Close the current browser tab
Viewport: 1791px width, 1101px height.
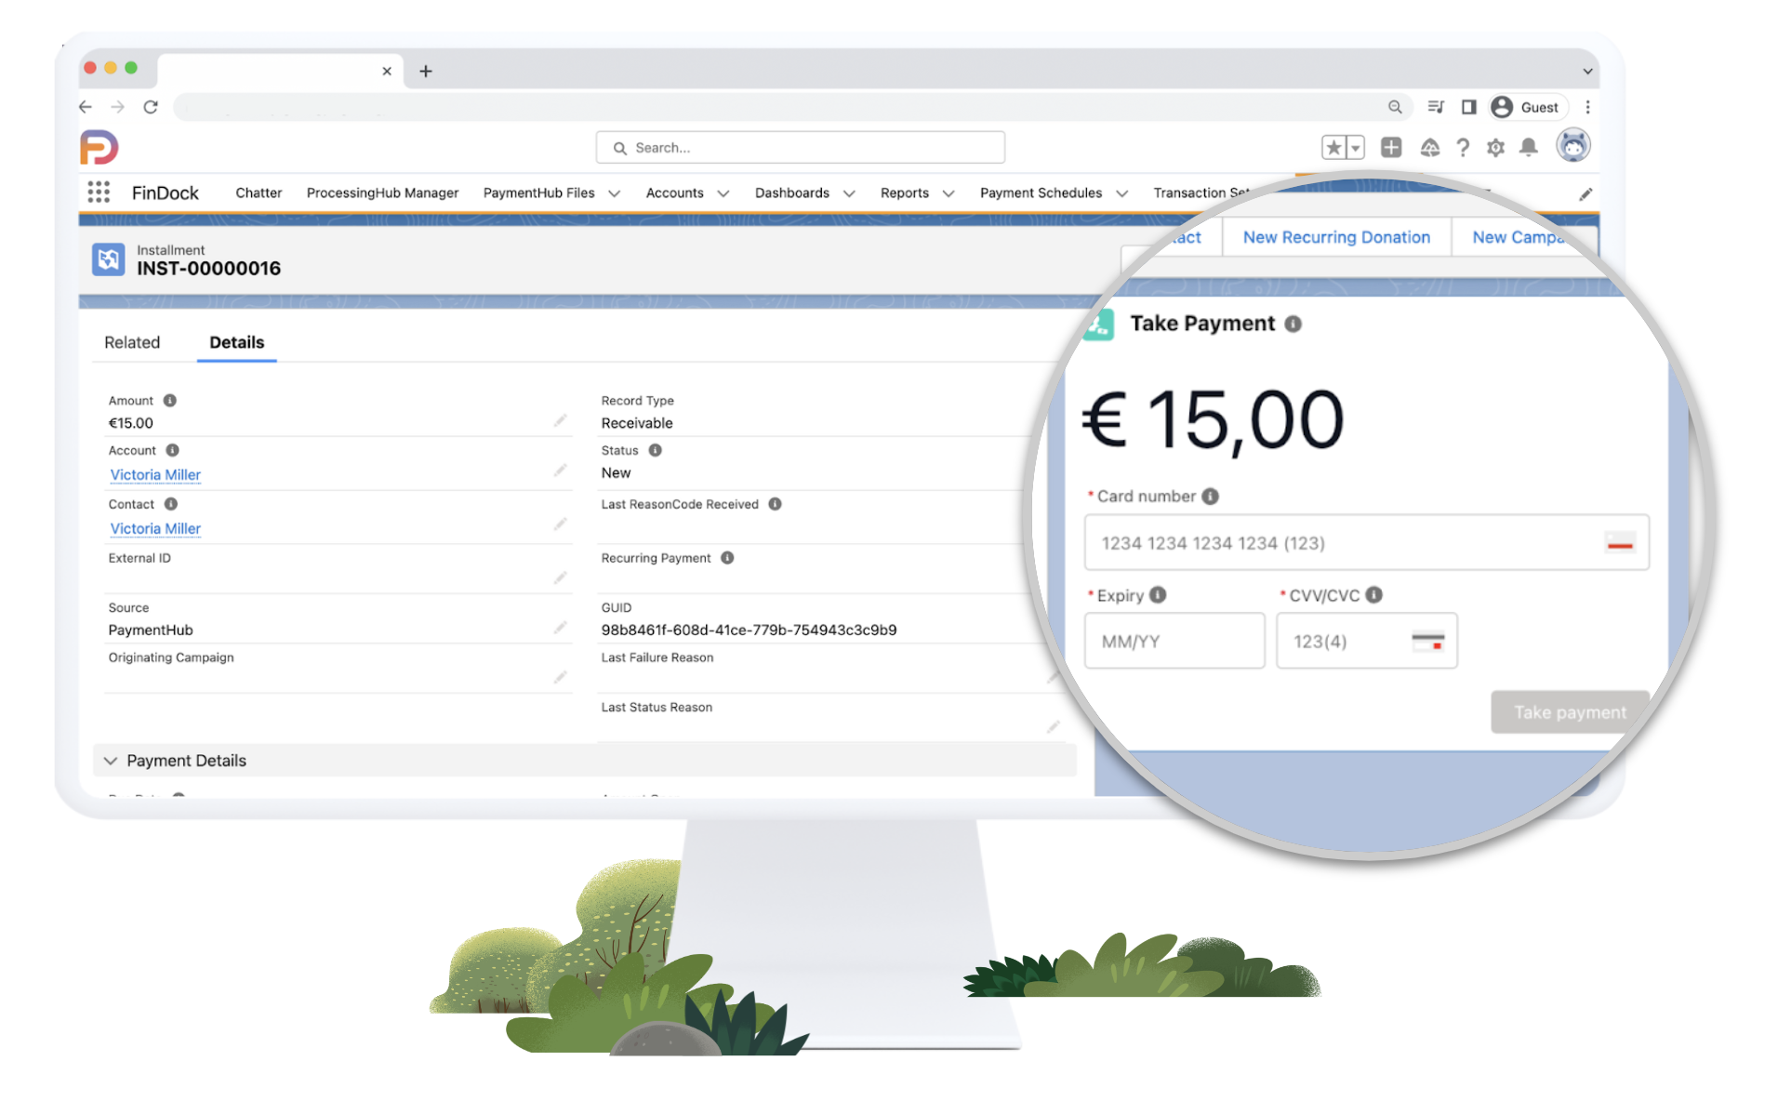(x=387, y=72)
